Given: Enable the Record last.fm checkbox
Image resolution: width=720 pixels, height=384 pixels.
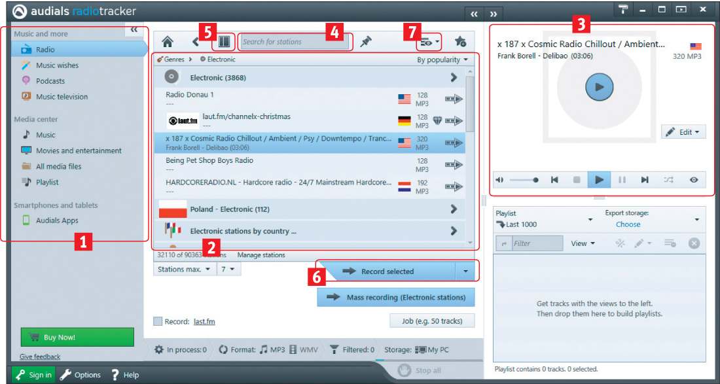Looking at the screenshot, I should [158, 321].
